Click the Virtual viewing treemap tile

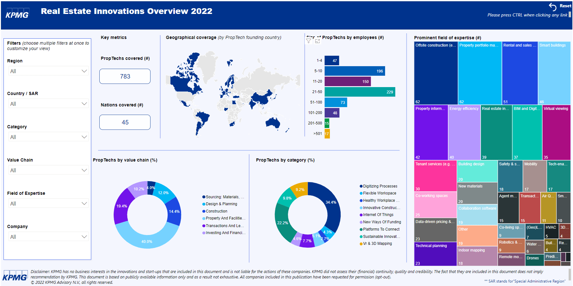click(x=556, y=132)
